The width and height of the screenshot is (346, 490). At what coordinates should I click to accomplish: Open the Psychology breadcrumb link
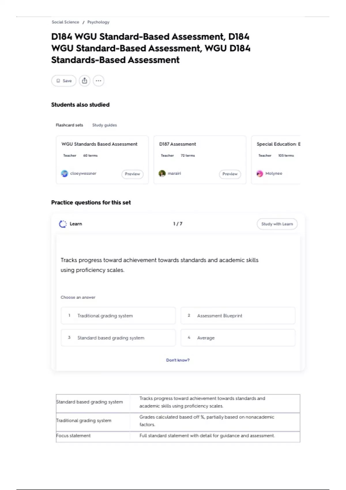[98, 22]
